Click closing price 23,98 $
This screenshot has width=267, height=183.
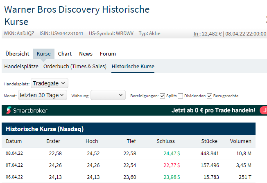(172, 177)
